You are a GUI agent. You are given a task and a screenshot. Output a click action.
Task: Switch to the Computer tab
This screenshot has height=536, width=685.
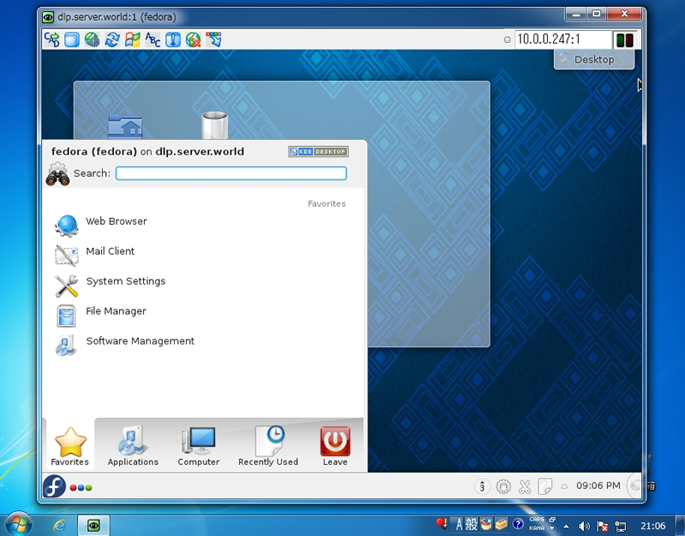click(x=199, y=445)
